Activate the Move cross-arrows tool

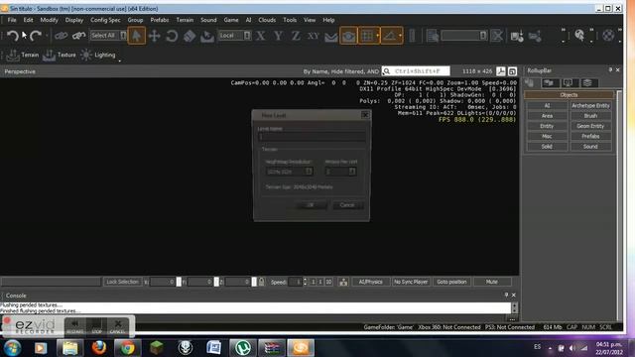click(155, 36)
